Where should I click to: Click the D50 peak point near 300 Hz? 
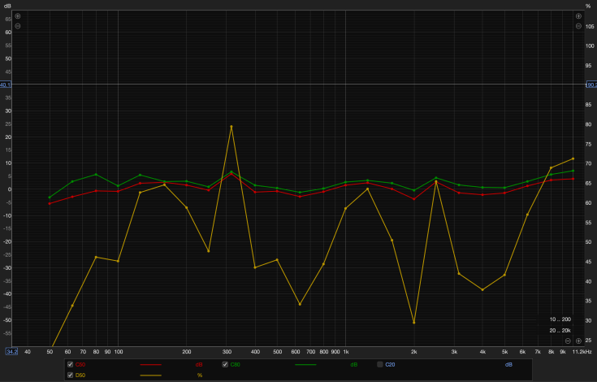(x=231, y=127)
